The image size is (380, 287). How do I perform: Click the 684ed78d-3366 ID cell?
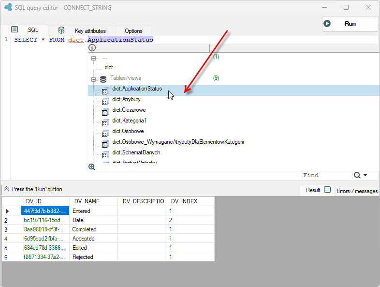(45, 248)
